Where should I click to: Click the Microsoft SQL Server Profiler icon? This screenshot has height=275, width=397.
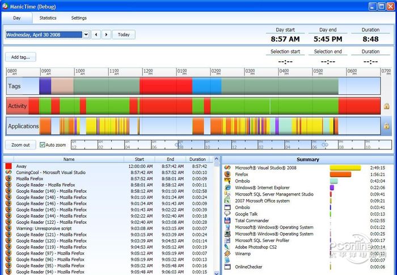(x=227, y=240)
